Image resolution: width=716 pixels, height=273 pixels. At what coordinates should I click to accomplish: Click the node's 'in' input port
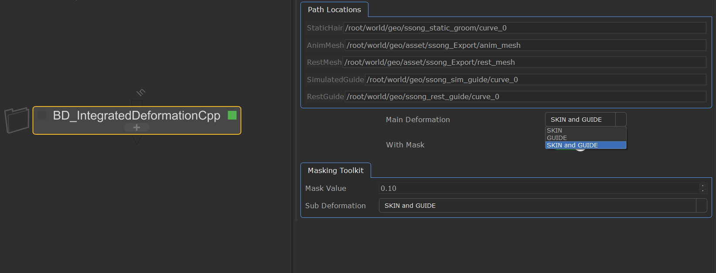(x=137, y=103)
